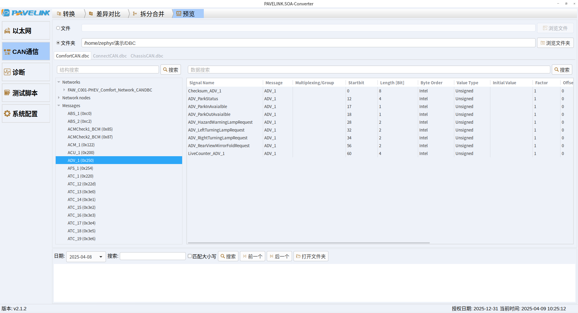Image resolution: width=578 pixels, height=313 pixels.
Task: Click the PAVELINK logo
Action: pyautogui.click(x=26, y=13)
